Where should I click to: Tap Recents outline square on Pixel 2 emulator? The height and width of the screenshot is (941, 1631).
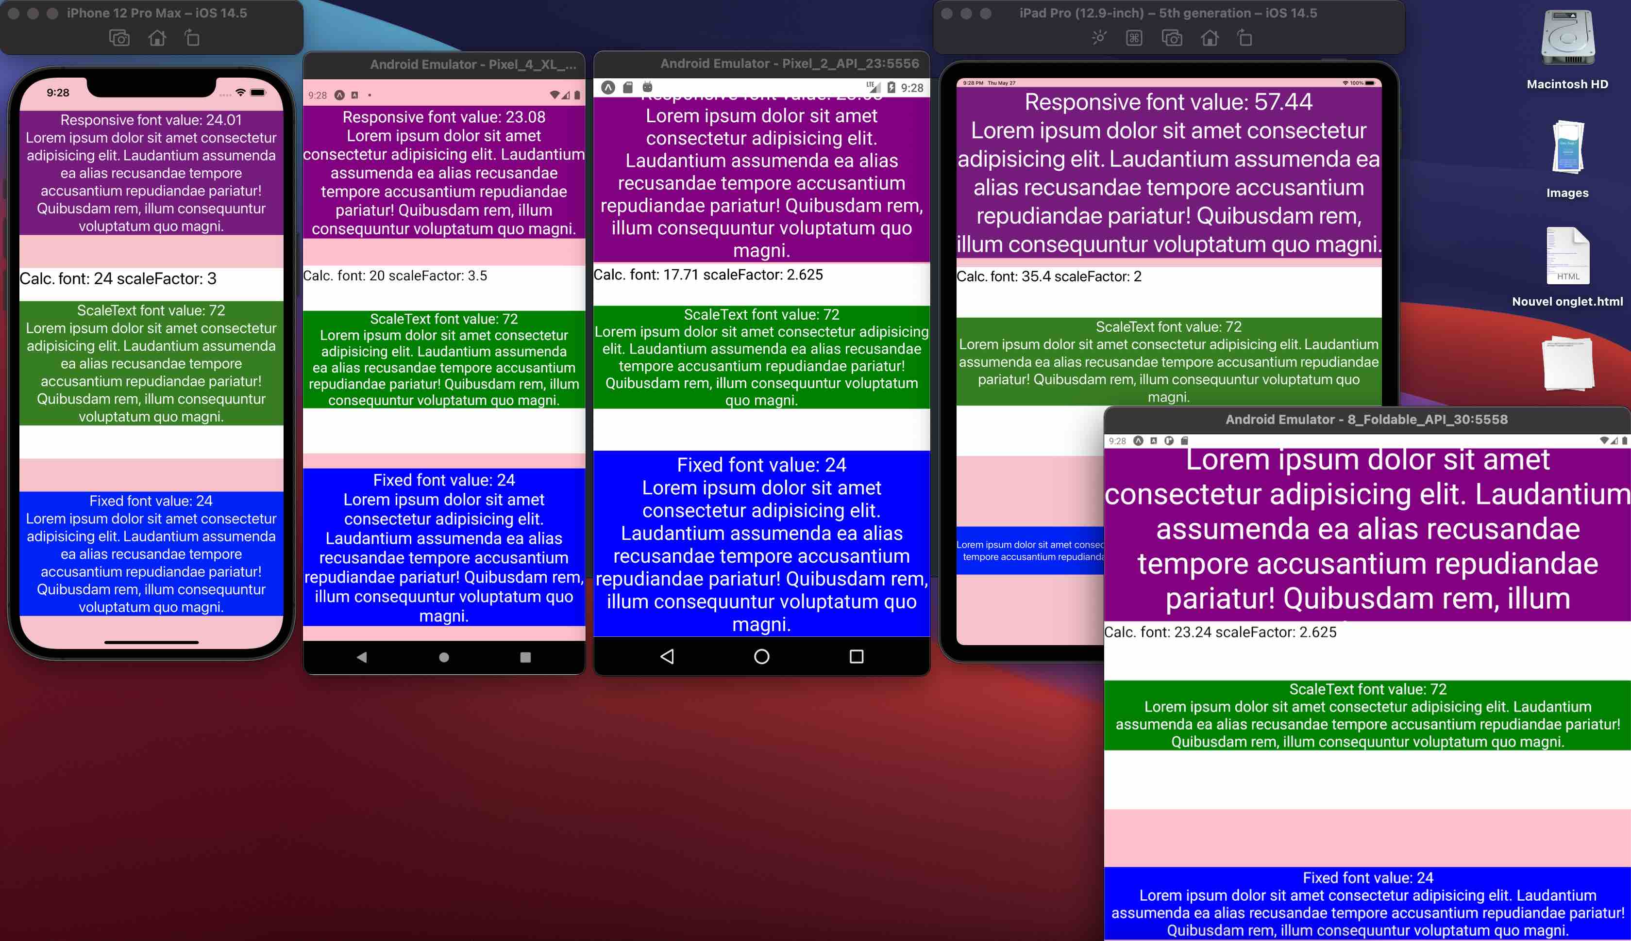[x=856, y=657]
